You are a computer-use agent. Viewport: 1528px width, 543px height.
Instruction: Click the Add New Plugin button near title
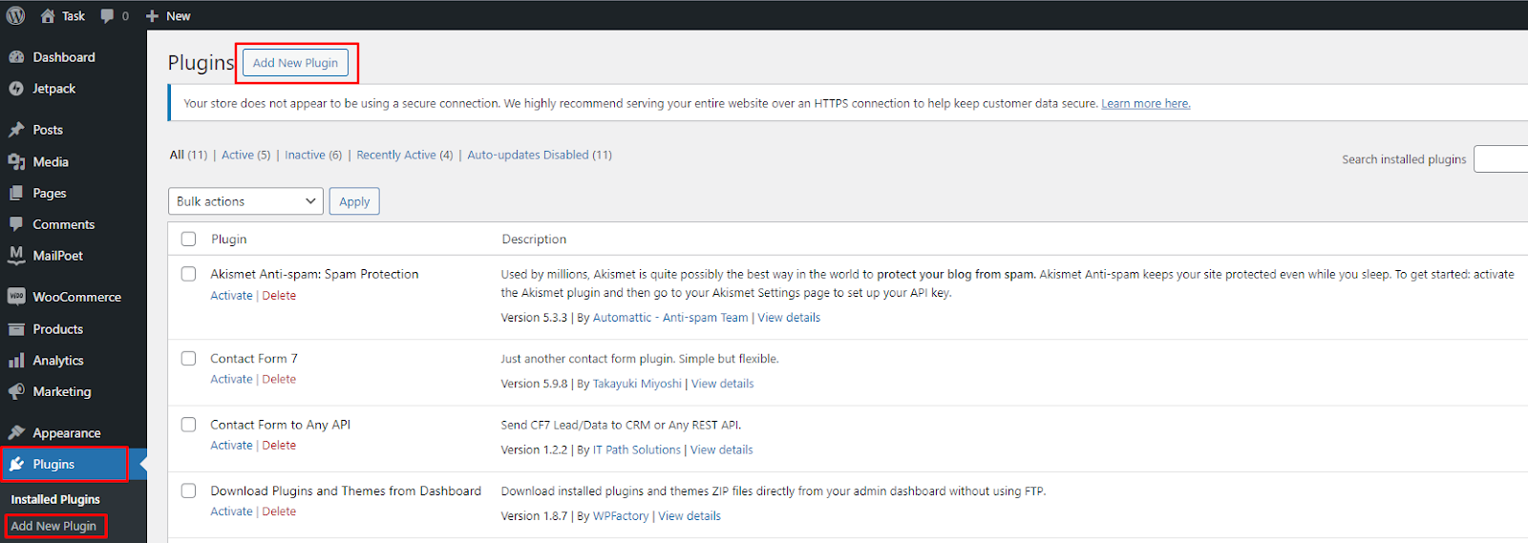[x=295, y=63]
